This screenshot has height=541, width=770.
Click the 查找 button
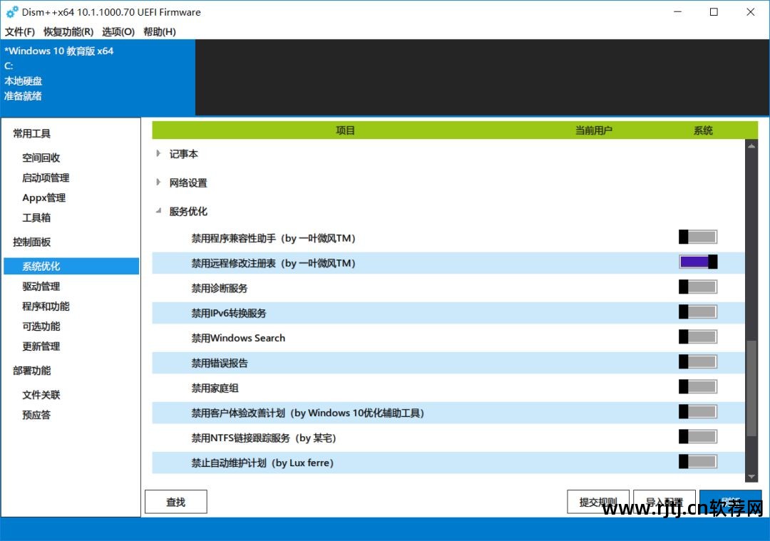[x=175, y=502]
